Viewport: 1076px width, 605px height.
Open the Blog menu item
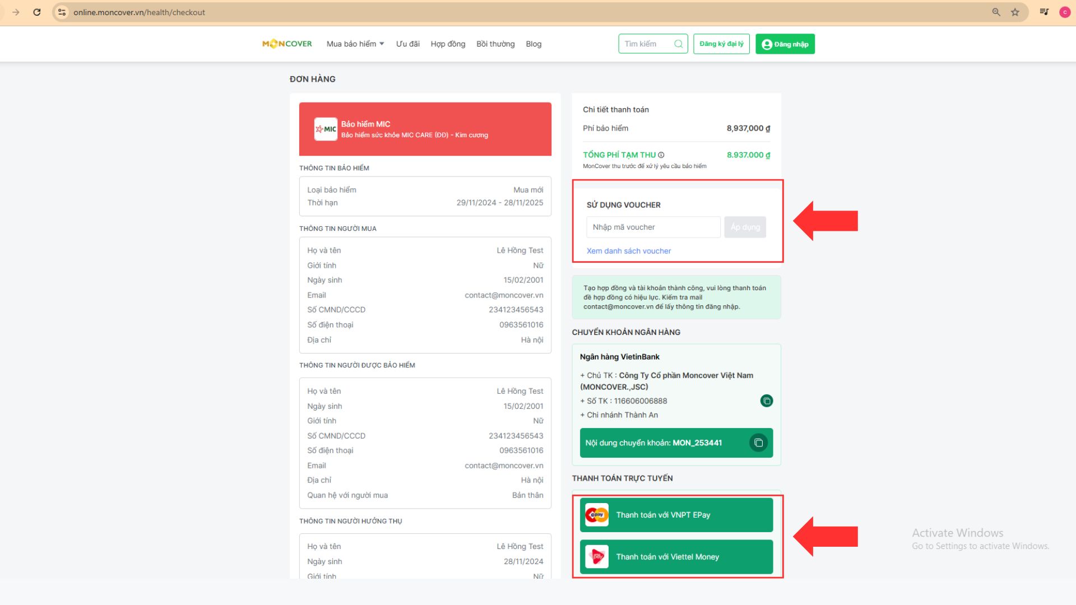click(534, 44)
